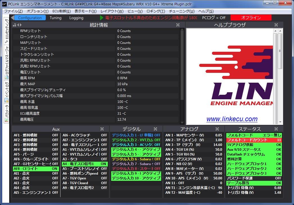Select the A4 - 電子スロ信号1 row in Aux
This screenshot has width=294, height=205.
click(85, 164)
